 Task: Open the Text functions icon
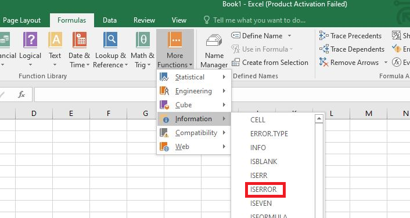55,40
